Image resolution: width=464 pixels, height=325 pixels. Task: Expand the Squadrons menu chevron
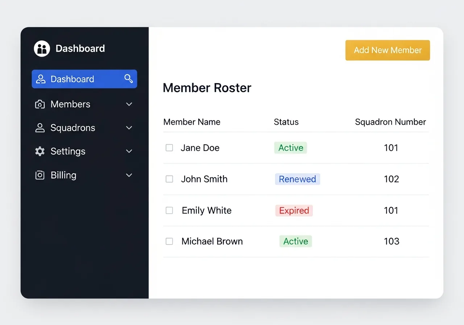[x=129, y=128]
